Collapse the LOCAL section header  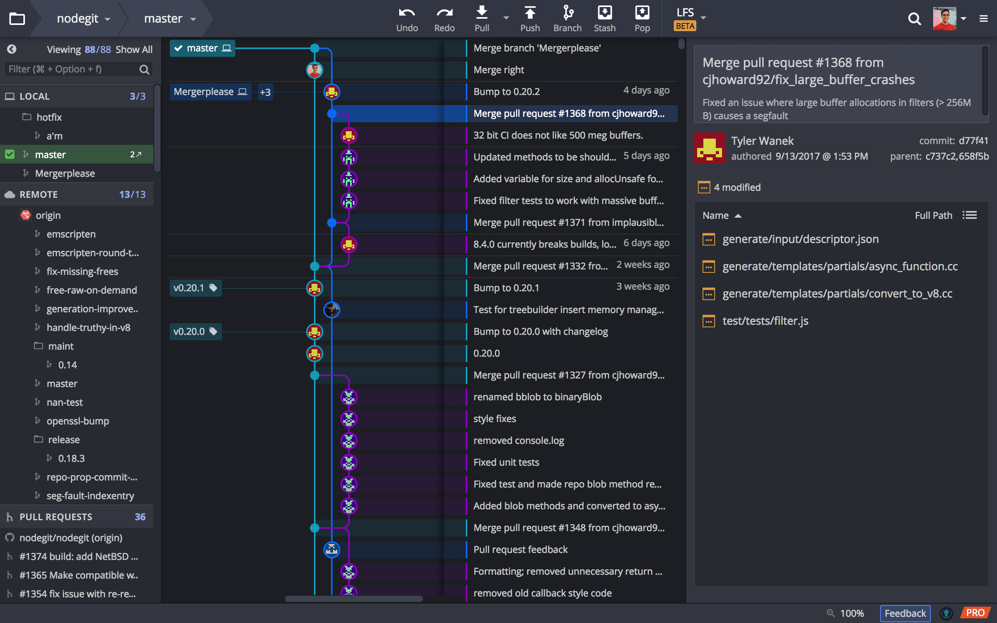(77, 96)
